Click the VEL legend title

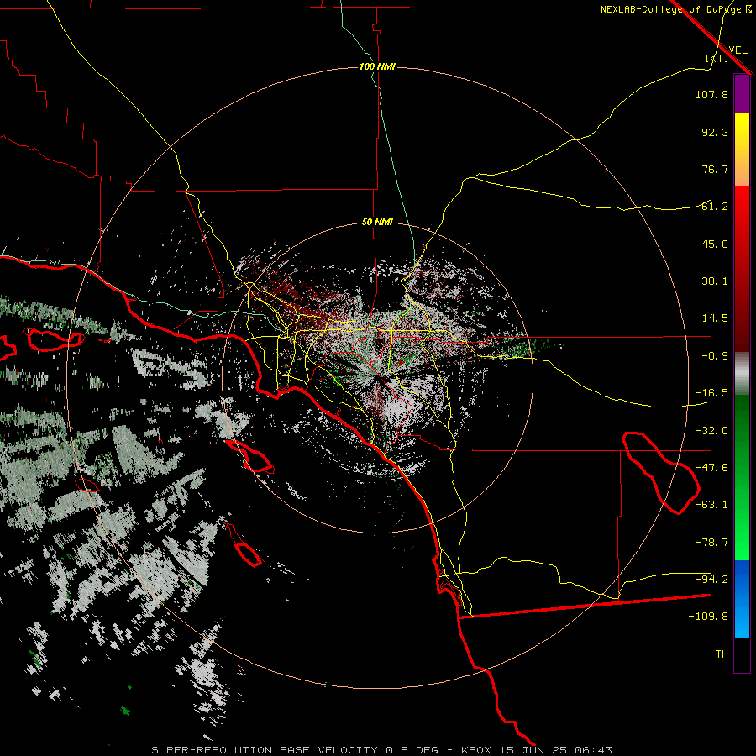(738, 50)
